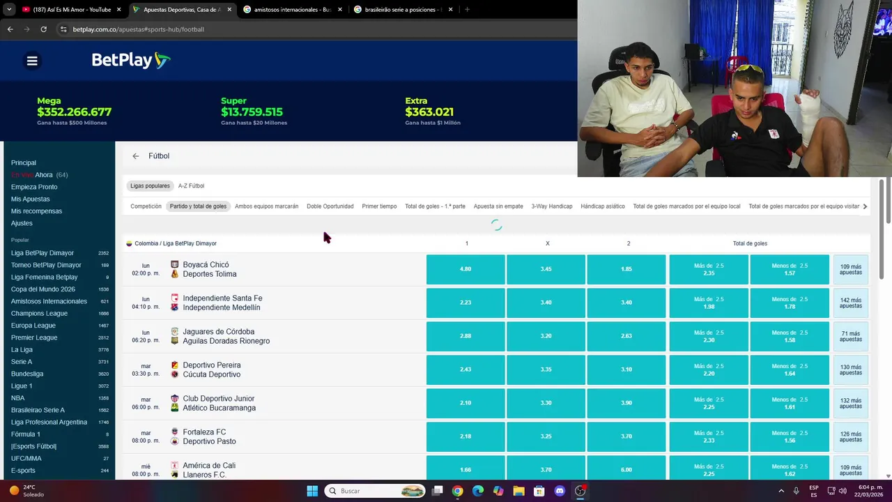Reload the page in the browser
The width and height of the screenshot is (892, 502).
43,29
